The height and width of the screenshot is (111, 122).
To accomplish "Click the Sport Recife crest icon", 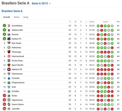I will coord(9,65).
